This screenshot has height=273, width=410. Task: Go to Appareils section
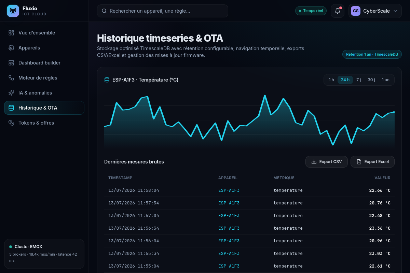pyautogui.click(x=44, y=48)
